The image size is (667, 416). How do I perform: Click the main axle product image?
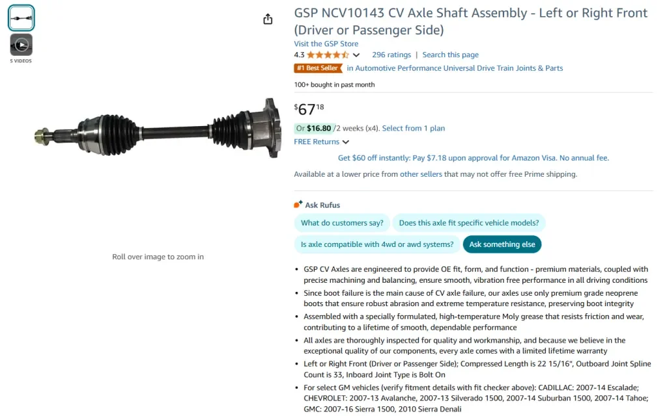[x=158, y=130]
